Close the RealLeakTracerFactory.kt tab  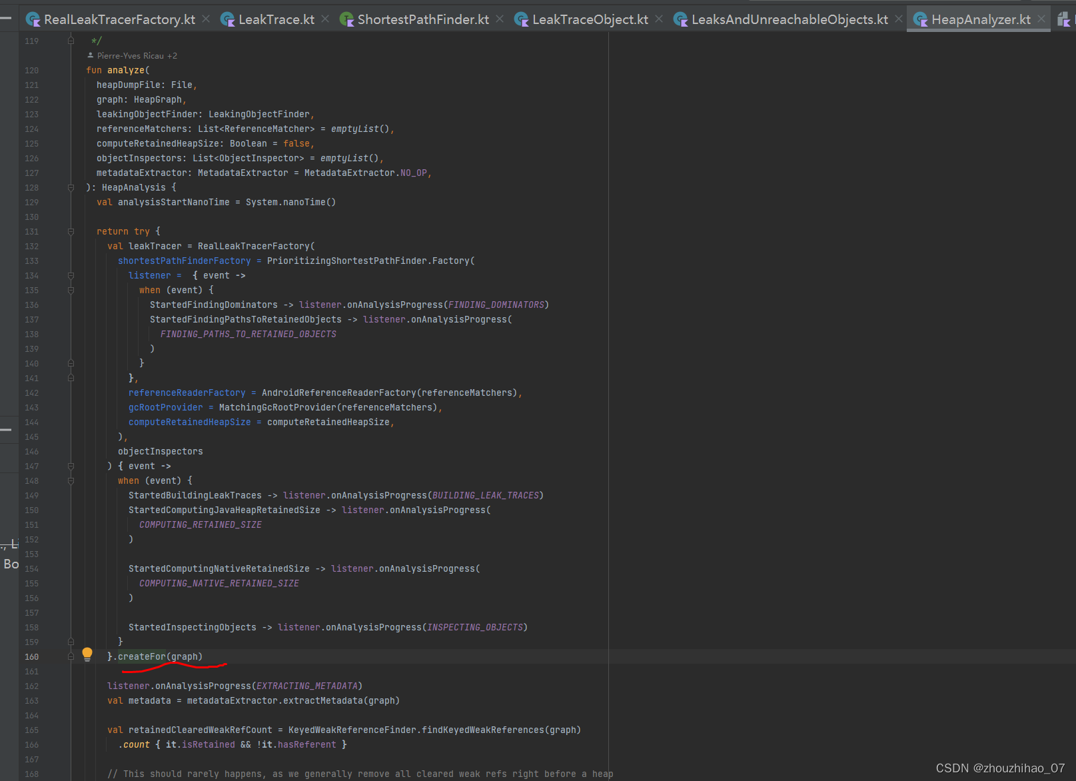click(x=206, y=19)
